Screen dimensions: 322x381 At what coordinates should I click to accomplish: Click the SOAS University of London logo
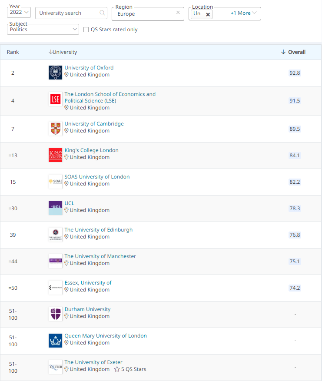56,182
